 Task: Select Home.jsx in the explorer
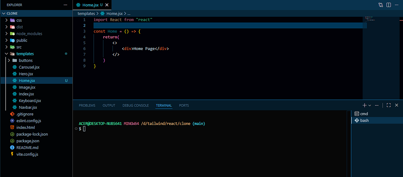[37, 80]
